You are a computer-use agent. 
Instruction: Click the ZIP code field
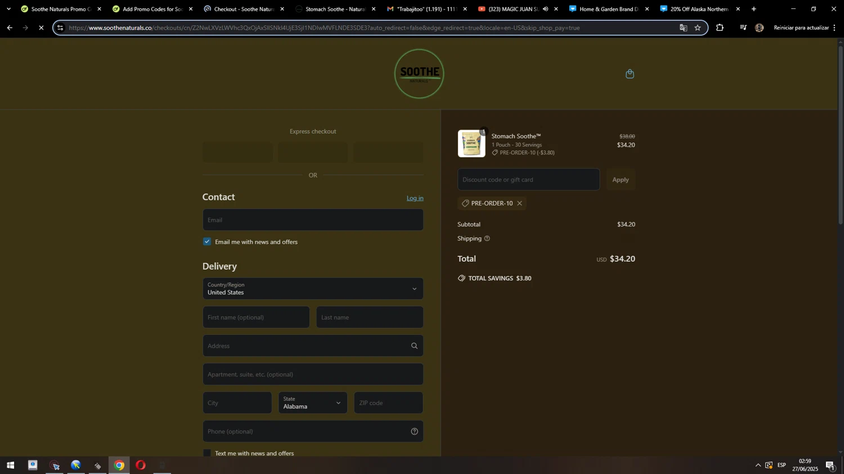coord(388,403)
